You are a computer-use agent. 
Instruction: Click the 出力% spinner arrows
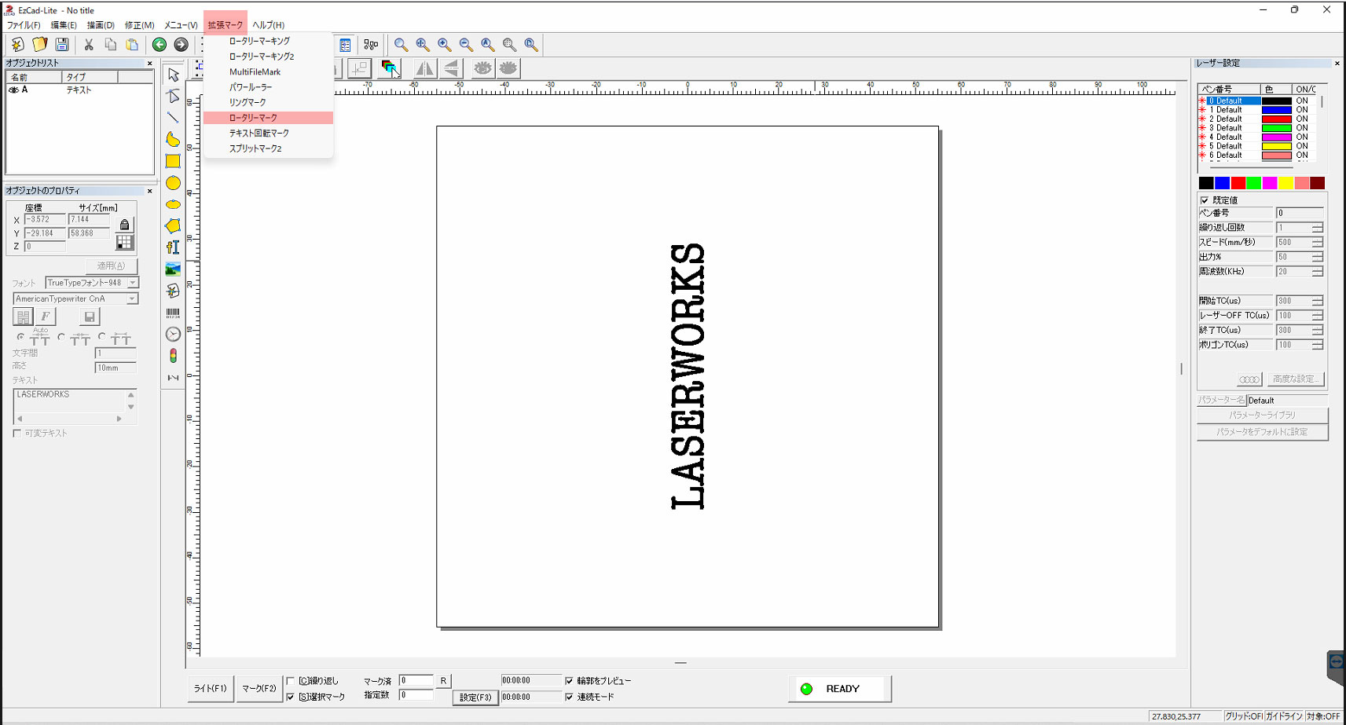tap(1318, 257)
